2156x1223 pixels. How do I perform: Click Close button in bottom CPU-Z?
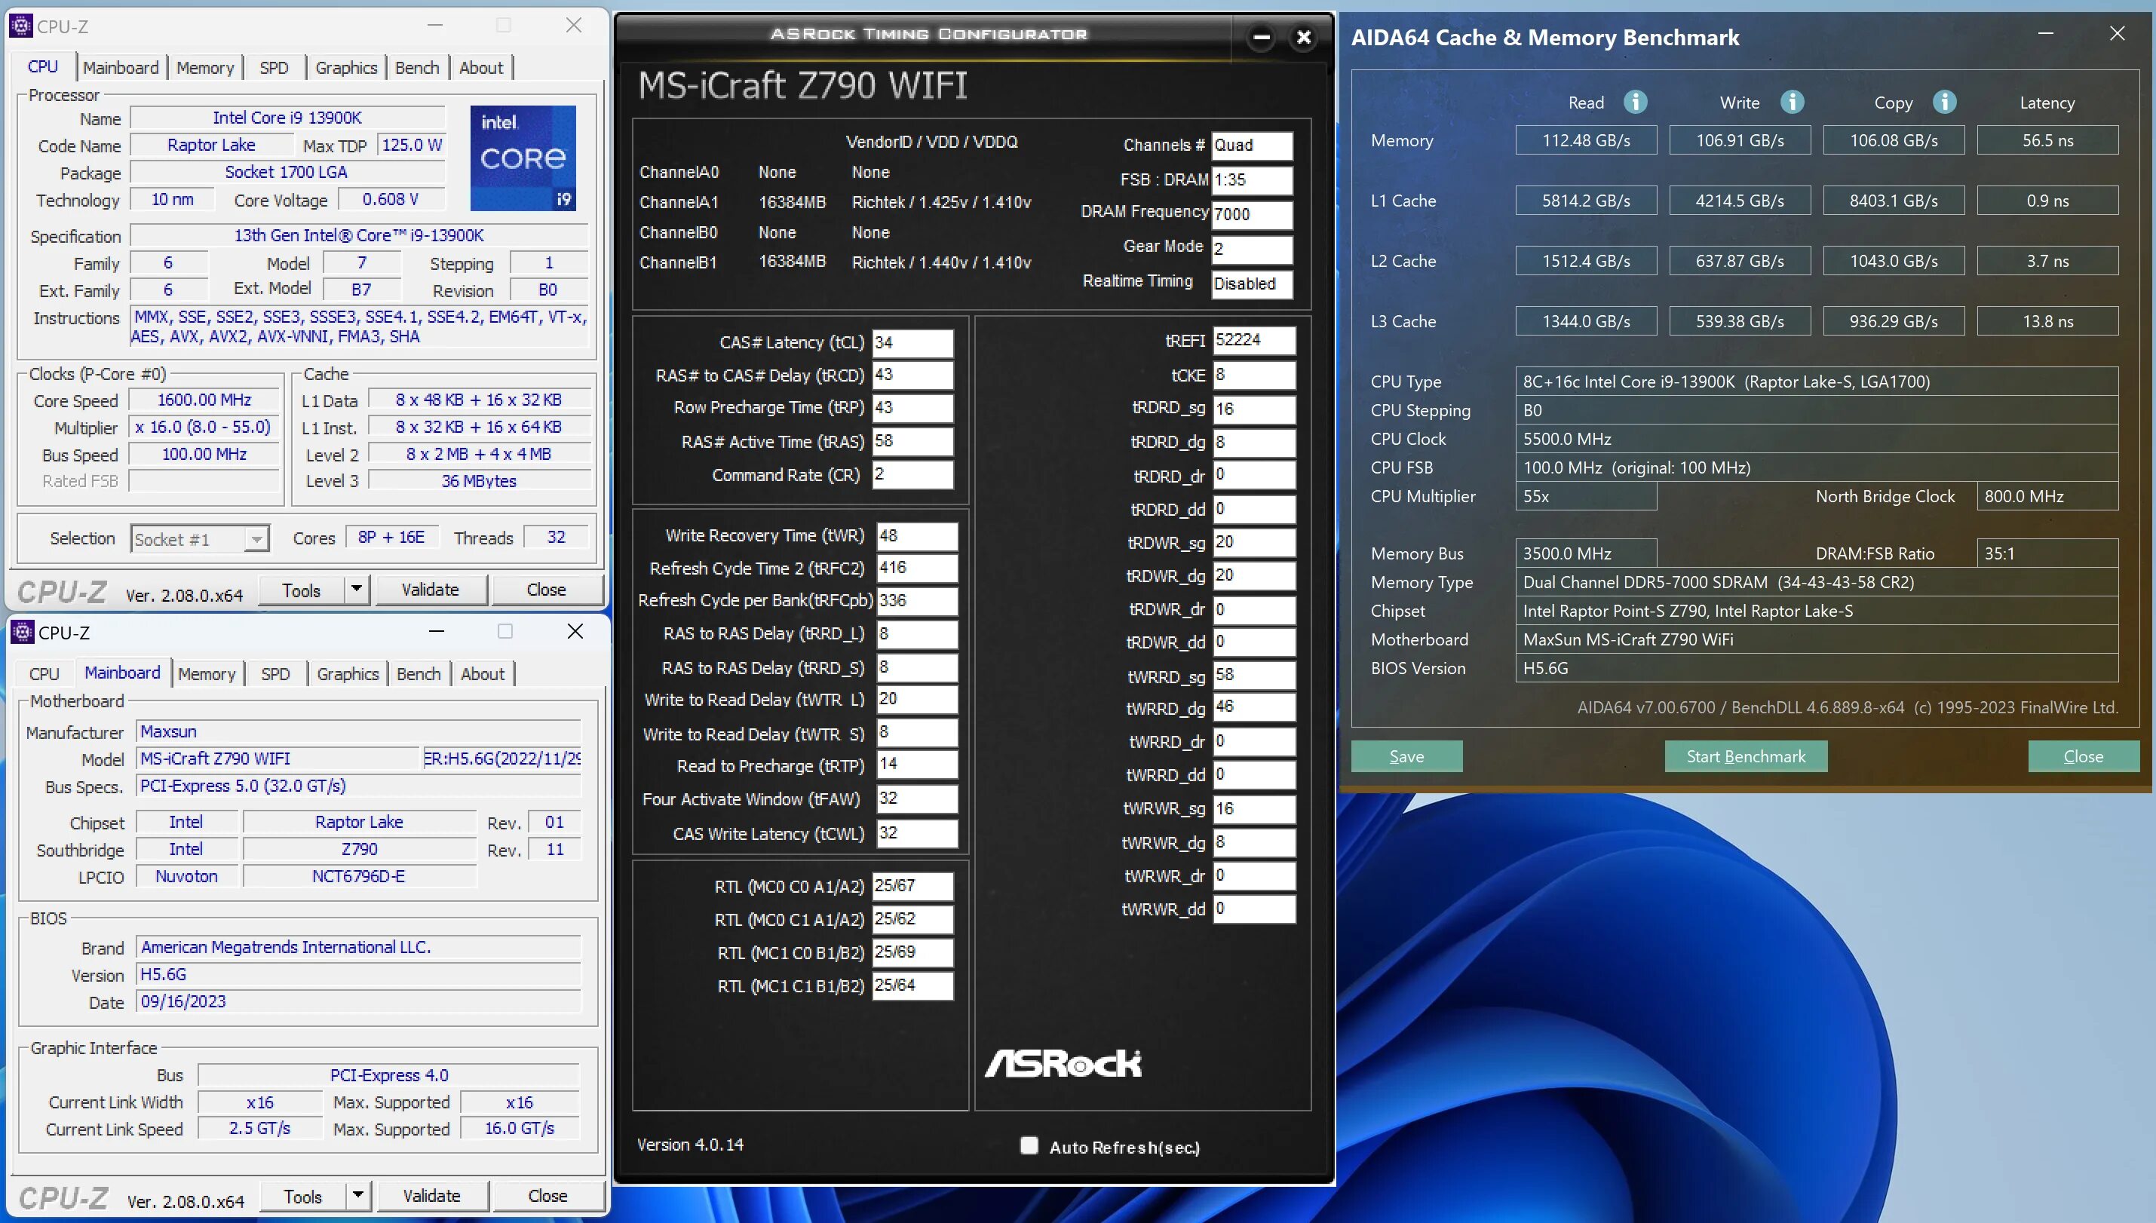click(547, 1195)
